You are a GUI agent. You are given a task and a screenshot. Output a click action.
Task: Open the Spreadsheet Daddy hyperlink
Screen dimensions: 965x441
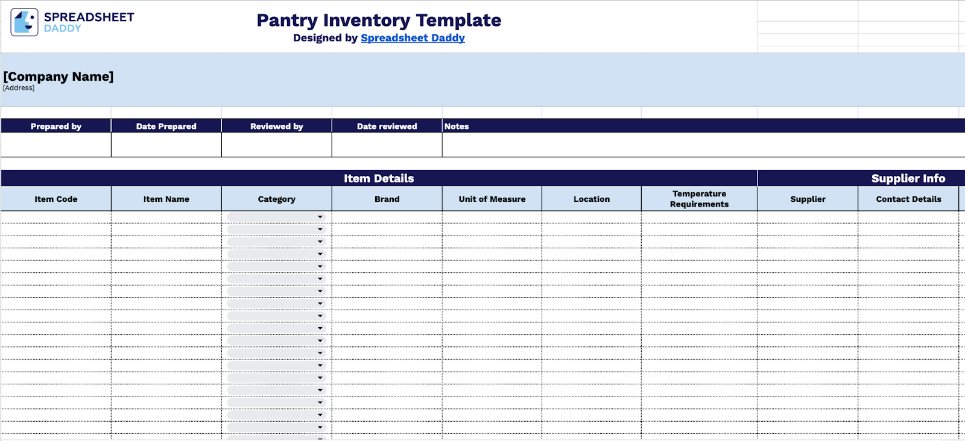tap(413, 38)
